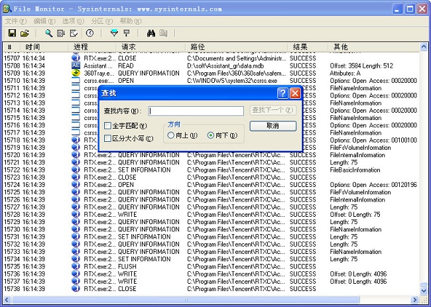The width and height of the screenshot is (431, 307).
Task: Toggle capture with the magnifier icon
Action: [48, 32]
